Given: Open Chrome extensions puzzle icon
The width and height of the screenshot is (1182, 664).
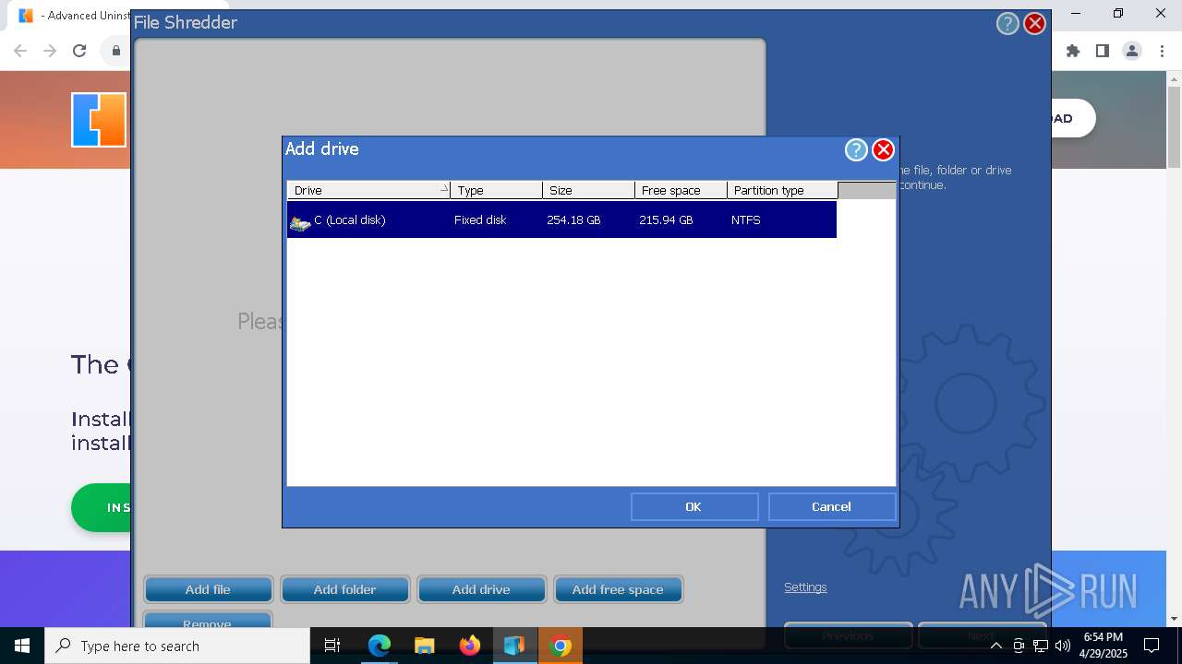Looking at the screenshot, I should tap(1073, 51).
